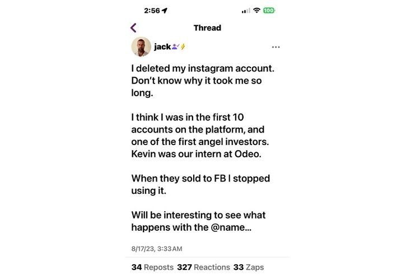This screenshot has height=280, width=420.
Task: Tap the 8/17/23, 3:33 AM timestamp
Action: 157,249
